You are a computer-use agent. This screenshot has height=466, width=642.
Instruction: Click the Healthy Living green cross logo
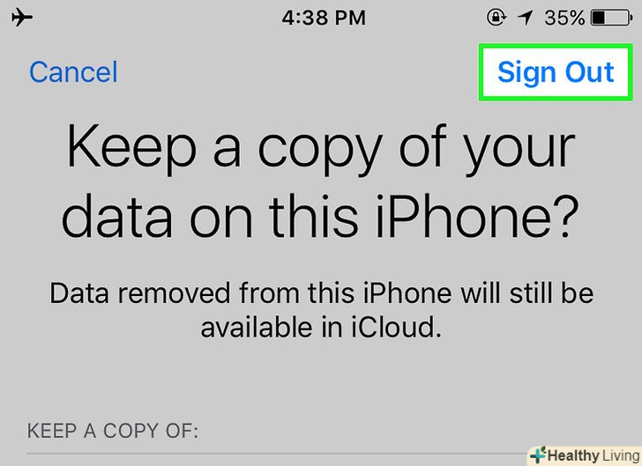point(537,455)
